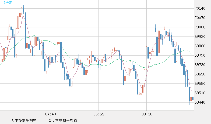The height and width of the screenshot is (124, 211).
Task: Click the highest blue candlestick above 70140
Action: click(24, 10)
